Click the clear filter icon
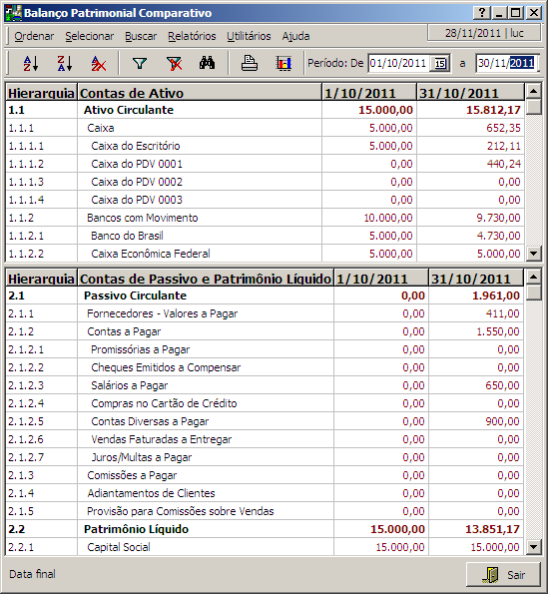 pos(174,63)
